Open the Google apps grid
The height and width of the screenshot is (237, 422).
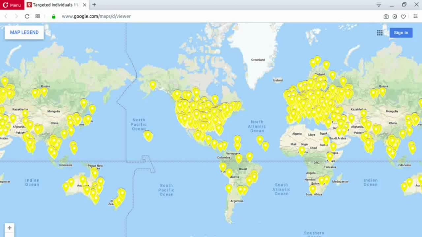pos(380,33)
